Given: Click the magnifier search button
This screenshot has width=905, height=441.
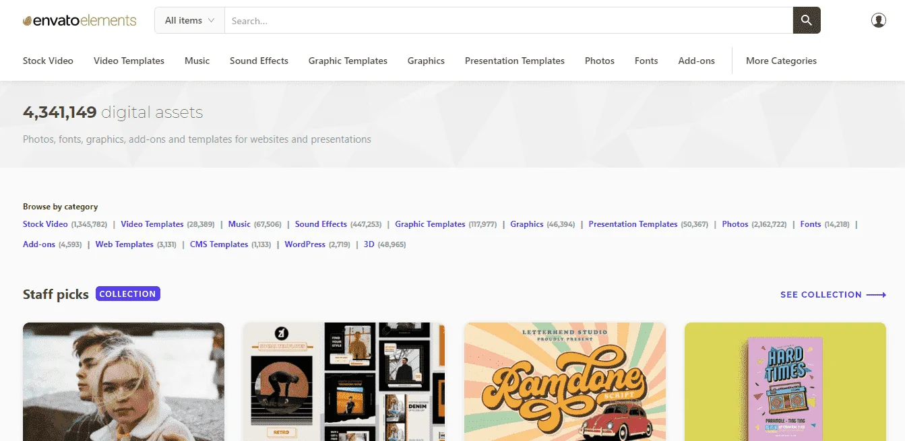Looking at the screenshot, I should tap(807, 20).
